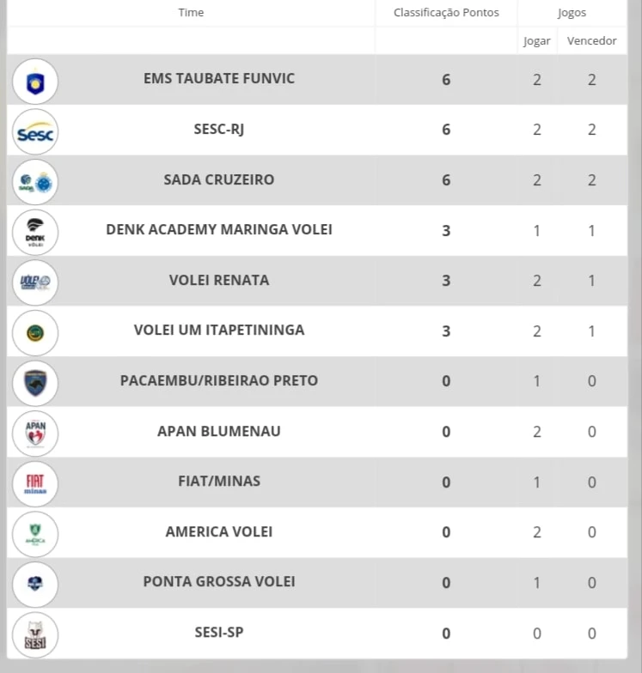Click the Volei Renata team logo
Viewport: 642px width, 673px height.
[35, 282]
